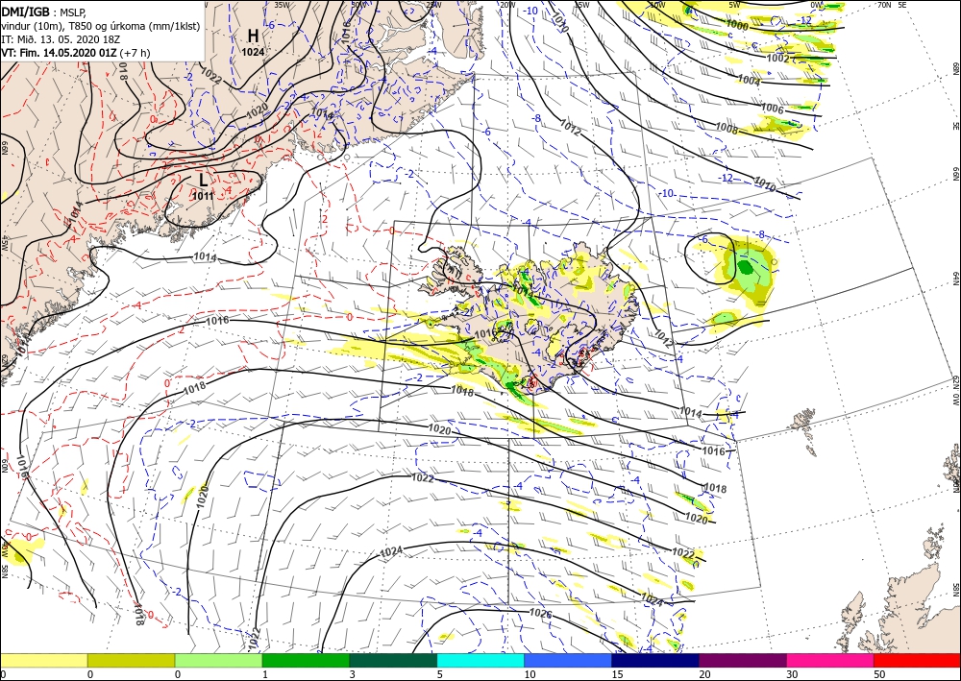
Task: Click the bright blue legend segment
Action: point(568,660)
